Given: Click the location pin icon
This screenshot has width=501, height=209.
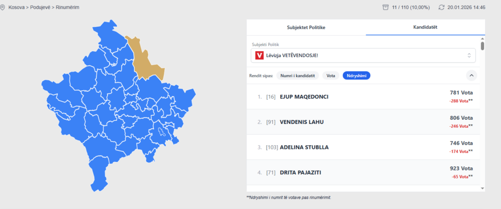Looking at the screenshot, I should 4,8.
